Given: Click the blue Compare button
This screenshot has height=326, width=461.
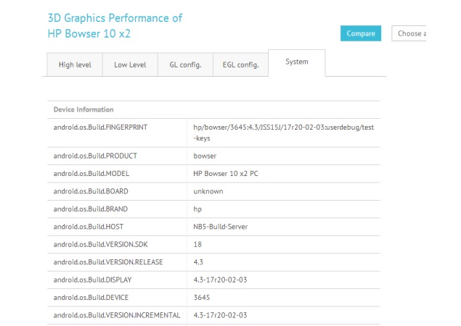Looking at the screenshot, I should [x=361, y=33].
